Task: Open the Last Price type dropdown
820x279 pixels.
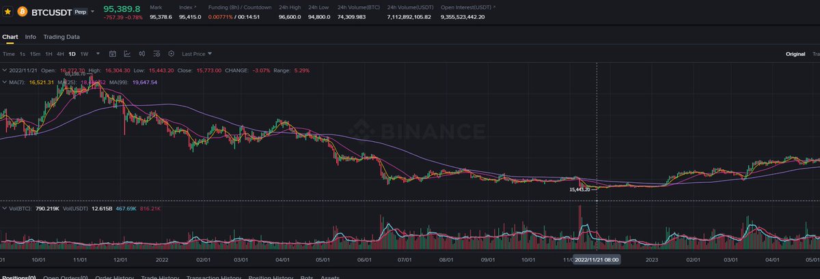Action: (196, 53)
